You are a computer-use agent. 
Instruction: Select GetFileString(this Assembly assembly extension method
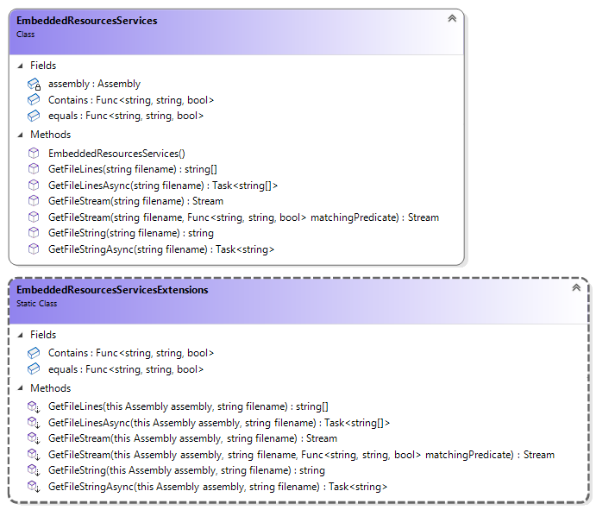tap(186, 470)
